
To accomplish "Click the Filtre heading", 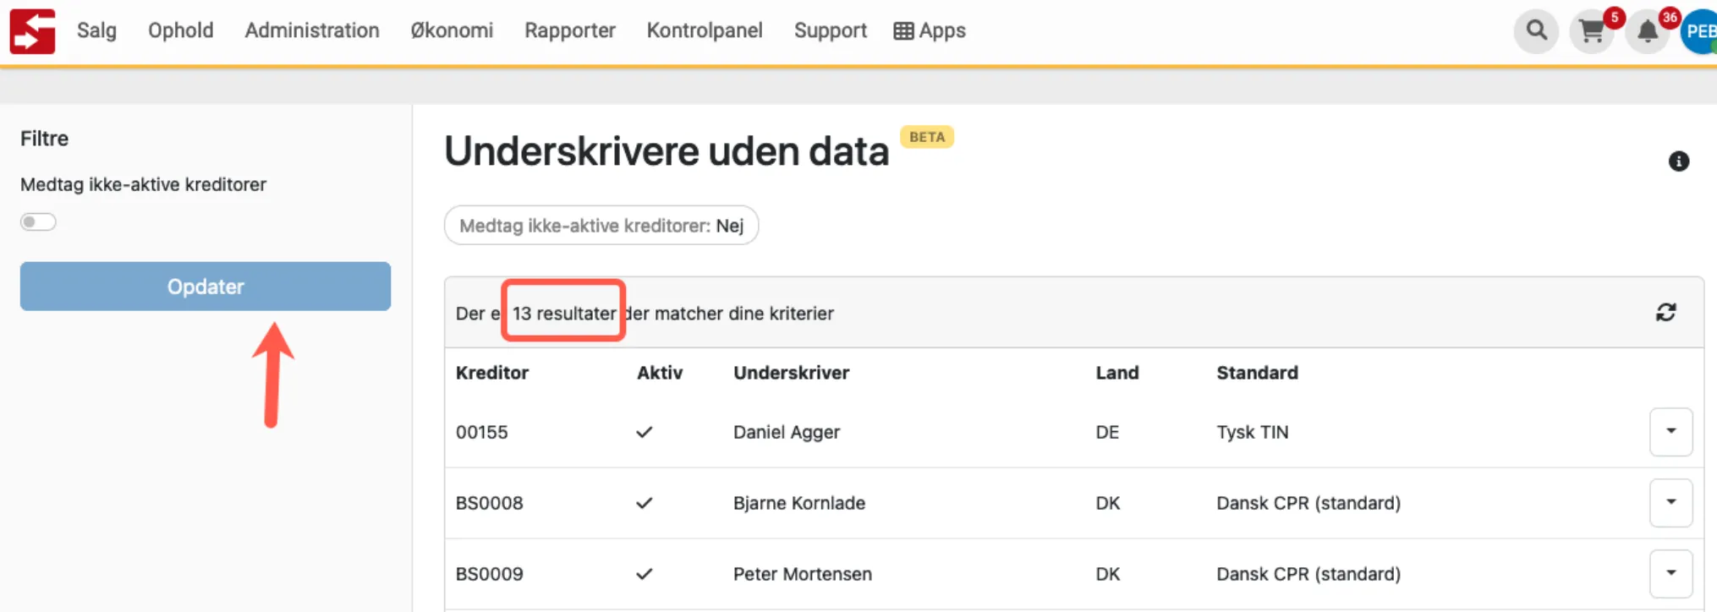I will coord(45,139).
